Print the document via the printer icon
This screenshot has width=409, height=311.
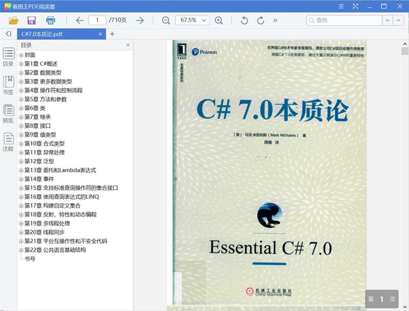coord(50,20)
